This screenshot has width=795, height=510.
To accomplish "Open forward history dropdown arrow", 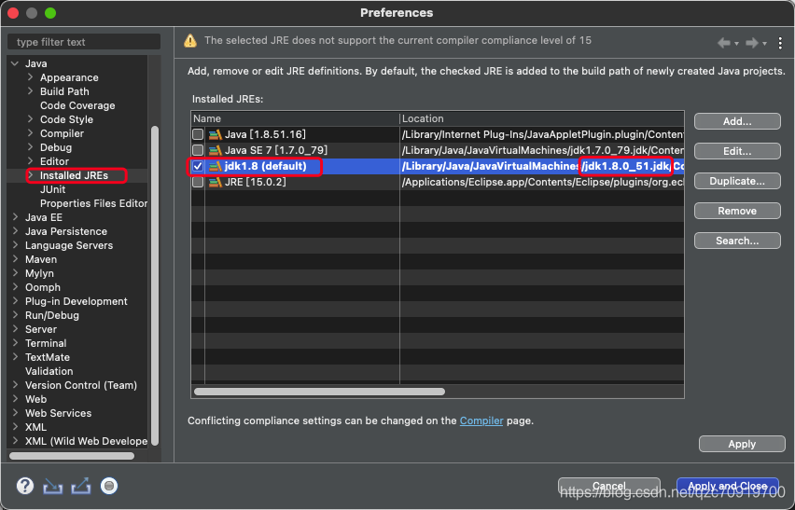I will [x=764, y=44].
